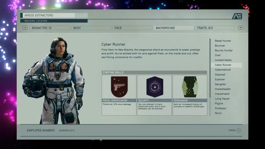Screen dimensions: 265x149
Task: Choose the Diplomat background
Action: (220, 74)
